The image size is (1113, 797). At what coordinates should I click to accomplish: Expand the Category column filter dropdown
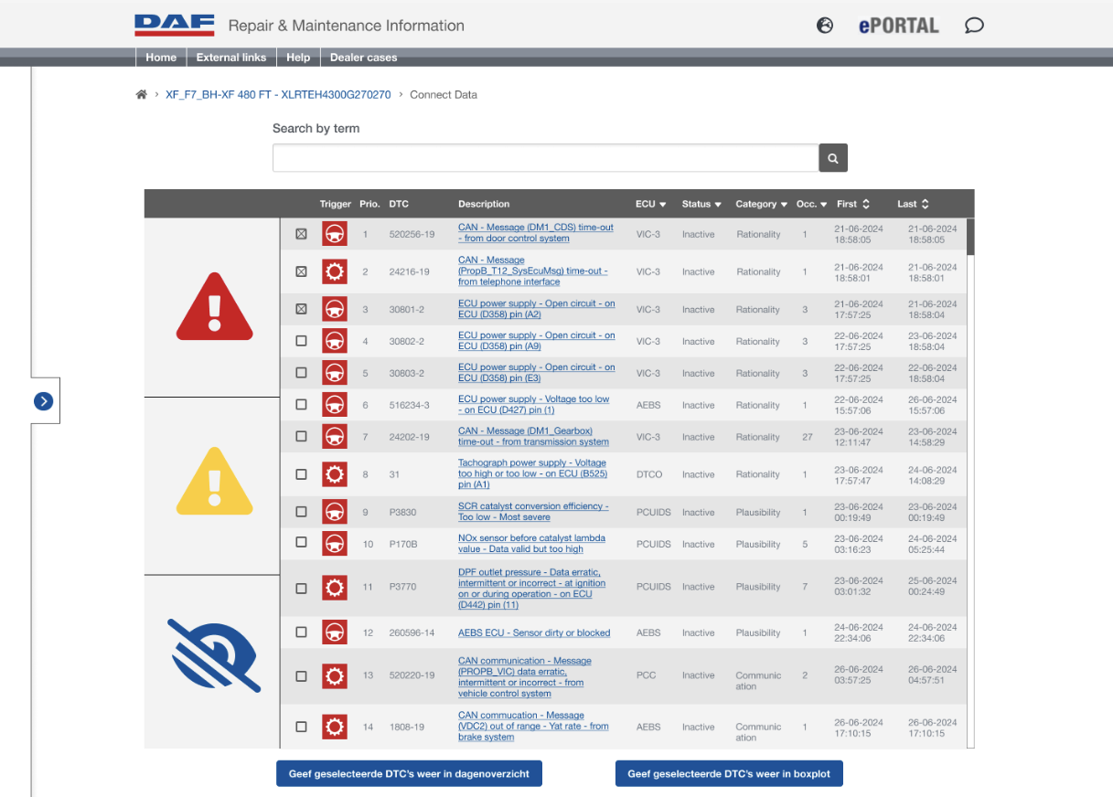tap(761, 204)
